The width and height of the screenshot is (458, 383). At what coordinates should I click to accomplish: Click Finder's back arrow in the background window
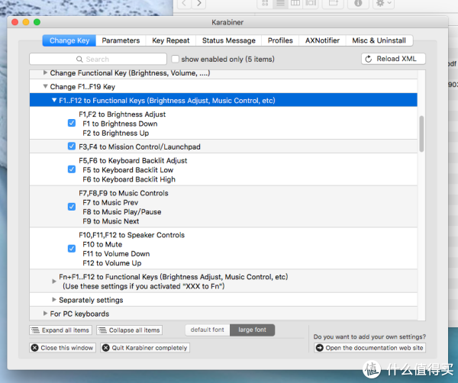(x=184, y=3)
